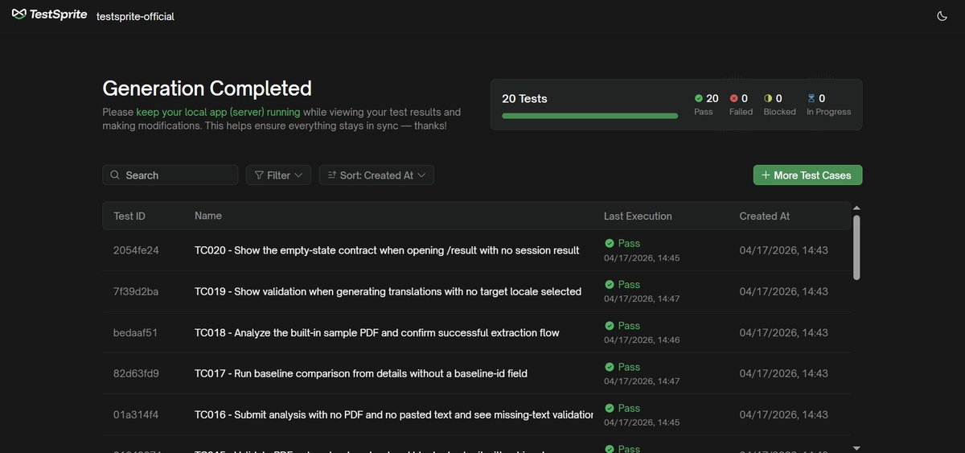Click the green Pass check icon in the summary

pos(699,98)
